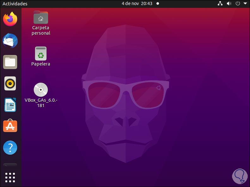Select the Papelera trash icon

(x=41, y=56)
